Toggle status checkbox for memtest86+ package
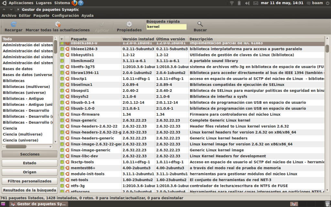331x207 pixels. tap(62, 168)
